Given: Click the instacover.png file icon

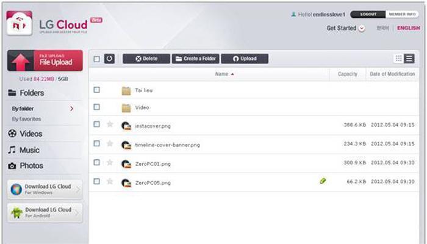Looking at the screenshot, I should (126, 126).
